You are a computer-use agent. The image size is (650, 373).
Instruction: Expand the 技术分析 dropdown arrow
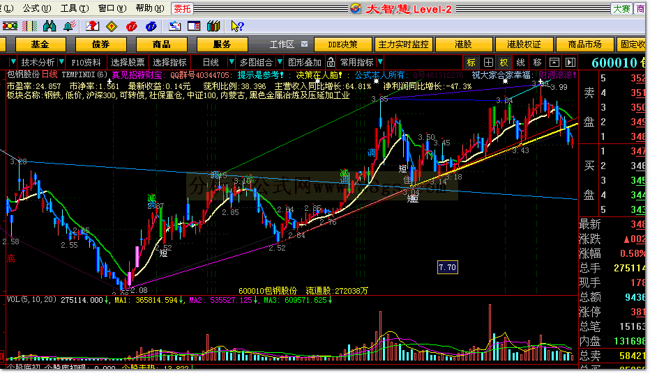point(62,62)
